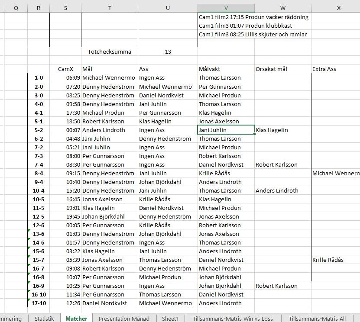360x322 pixels.
Task: Click the Totchecksumma label cell
Action: click(109, 52)
